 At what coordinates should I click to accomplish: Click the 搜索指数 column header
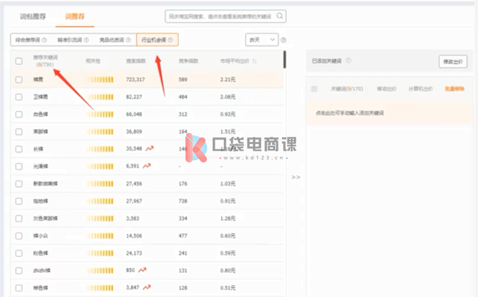136,61
